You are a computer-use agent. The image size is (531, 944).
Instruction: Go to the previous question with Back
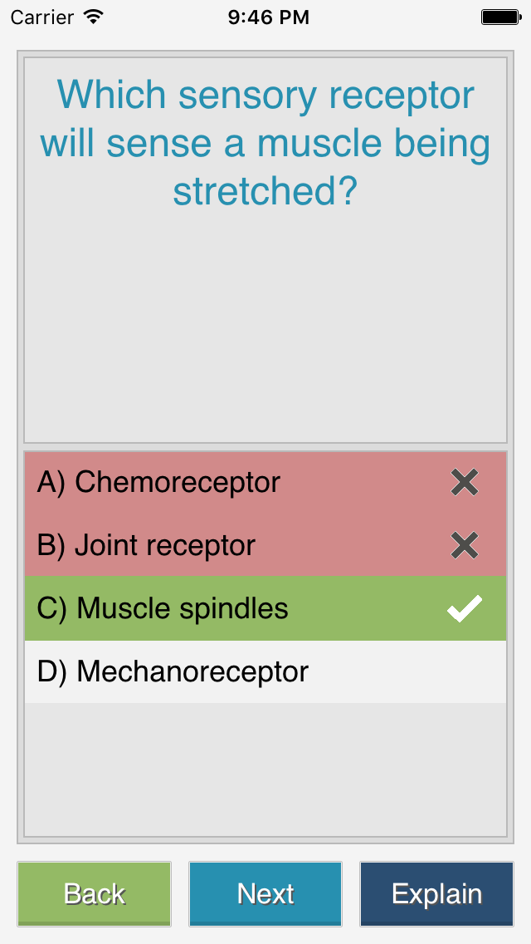coord(95,894)
